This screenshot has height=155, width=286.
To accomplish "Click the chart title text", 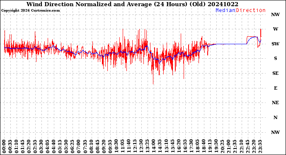I will [x=132, y=4].
